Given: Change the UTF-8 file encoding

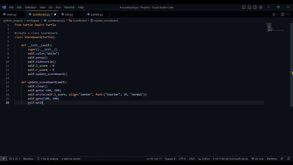Looking at the screenshot, I should tap(182, 159).
